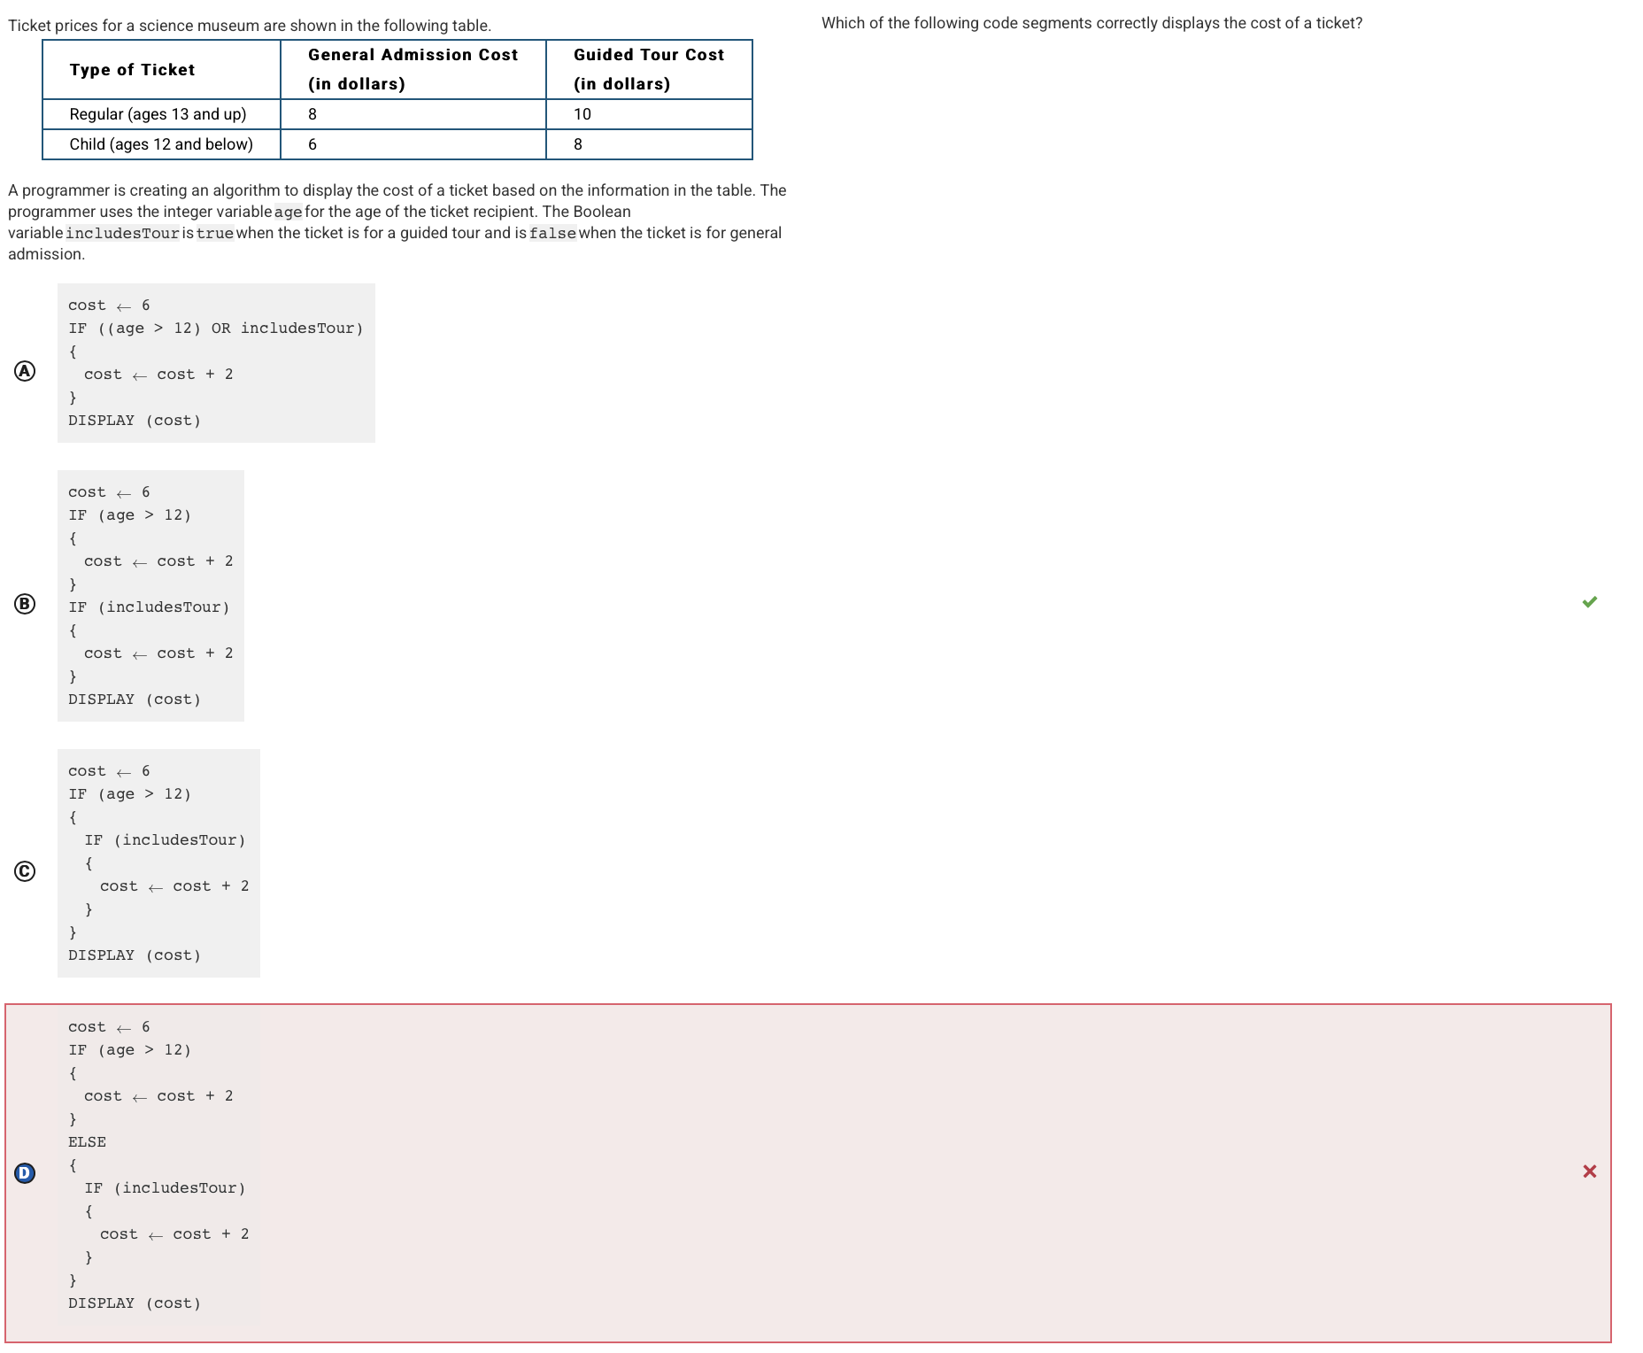Click 'Ticket prices for a science museum' sentence

click(250, 26)
